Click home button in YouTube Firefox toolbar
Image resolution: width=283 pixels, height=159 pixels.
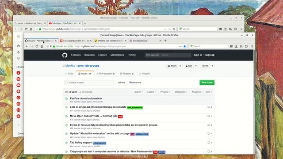(x=31, y=29)
